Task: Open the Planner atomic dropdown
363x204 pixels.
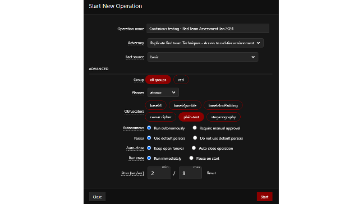Action: tap(163, 92)
